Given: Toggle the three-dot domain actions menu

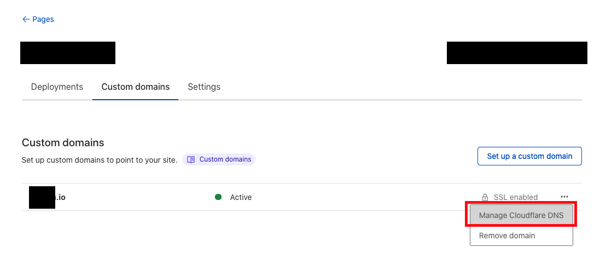Looking at the screenshot, I should point(564,197).
